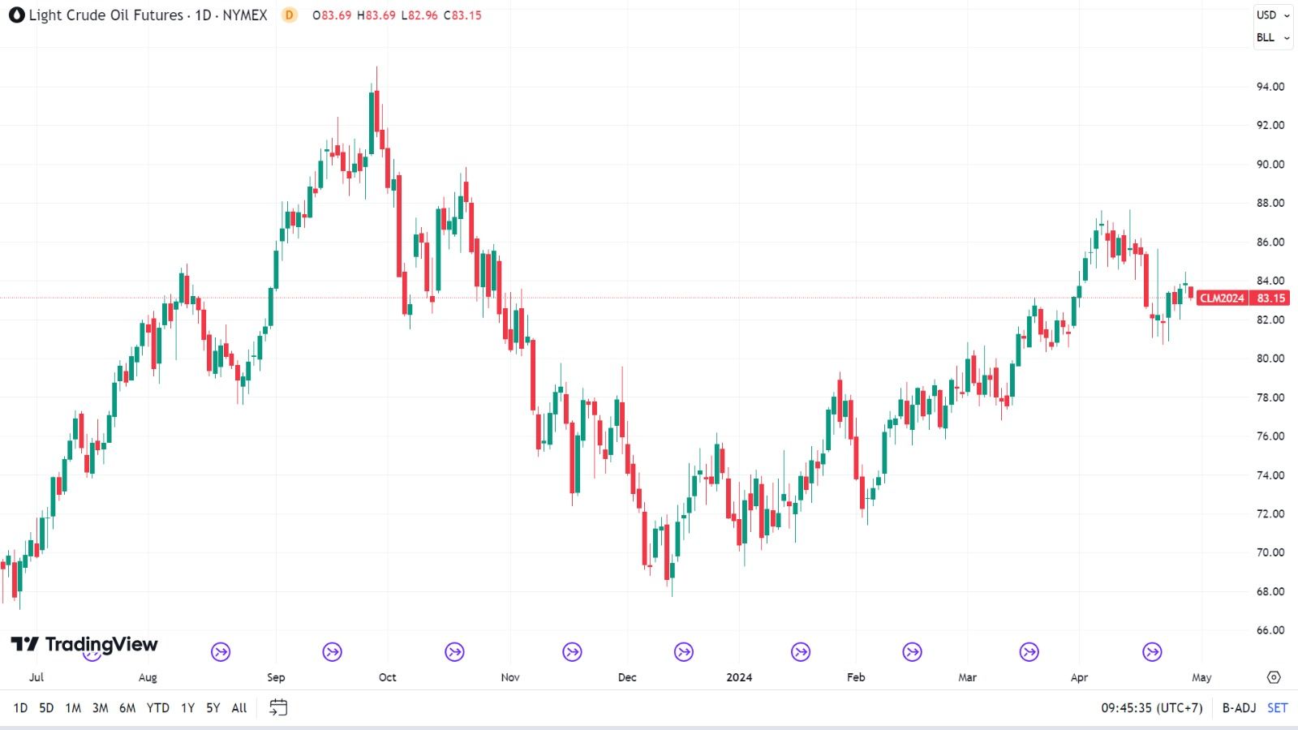Click the Feb label on the time axis

(x=856, y=677)
